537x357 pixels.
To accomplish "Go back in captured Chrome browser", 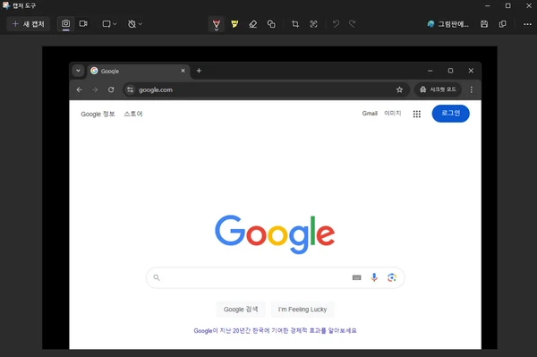I will 79,89.
